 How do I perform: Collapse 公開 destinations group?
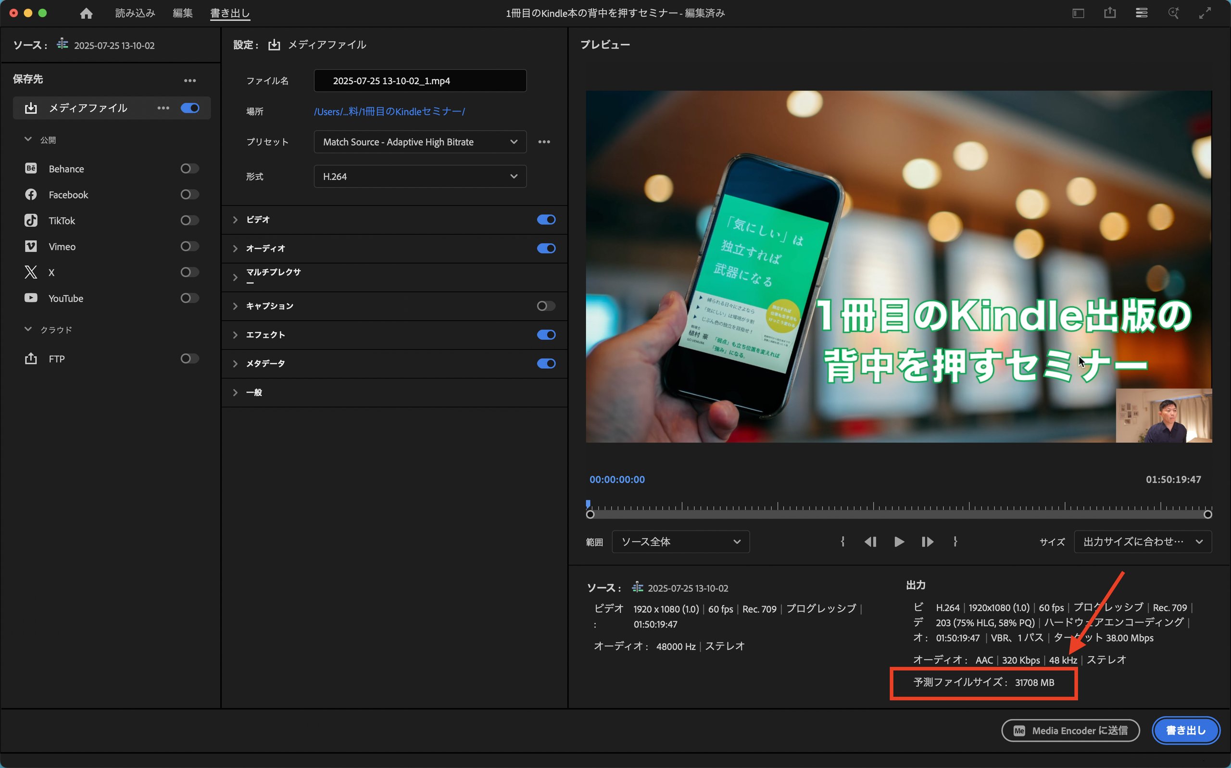pos(28,139)
